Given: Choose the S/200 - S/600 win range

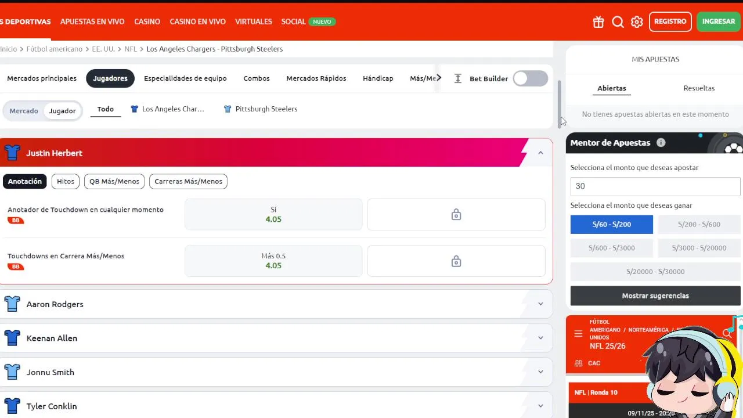Looking at the screenshot, I should [x=699, y=224].
